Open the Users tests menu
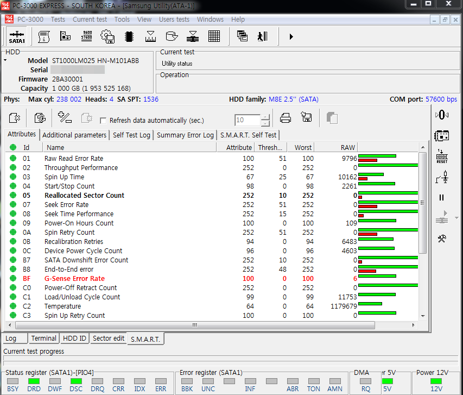Screen dimensions: 463x395 (x=174, y=20)
